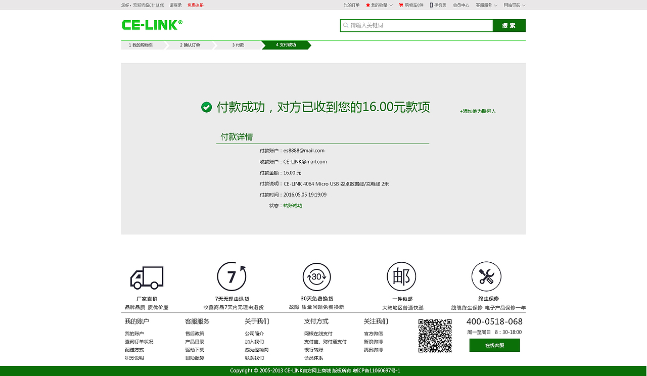Open 加入我们 footer link
The image size is (647, 376).
pos(254,342)
